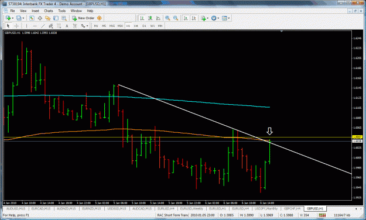Switch to candlestick chart display
The height and width of the screenshot is (220, 366).
click(150, 18)
